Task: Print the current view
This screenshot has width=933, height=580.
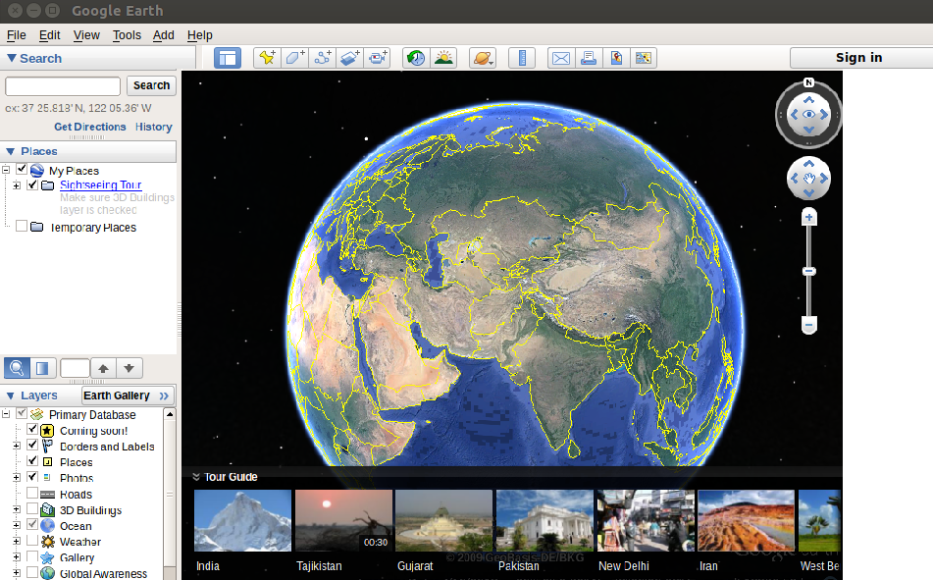Action: (x=589, y=58)
